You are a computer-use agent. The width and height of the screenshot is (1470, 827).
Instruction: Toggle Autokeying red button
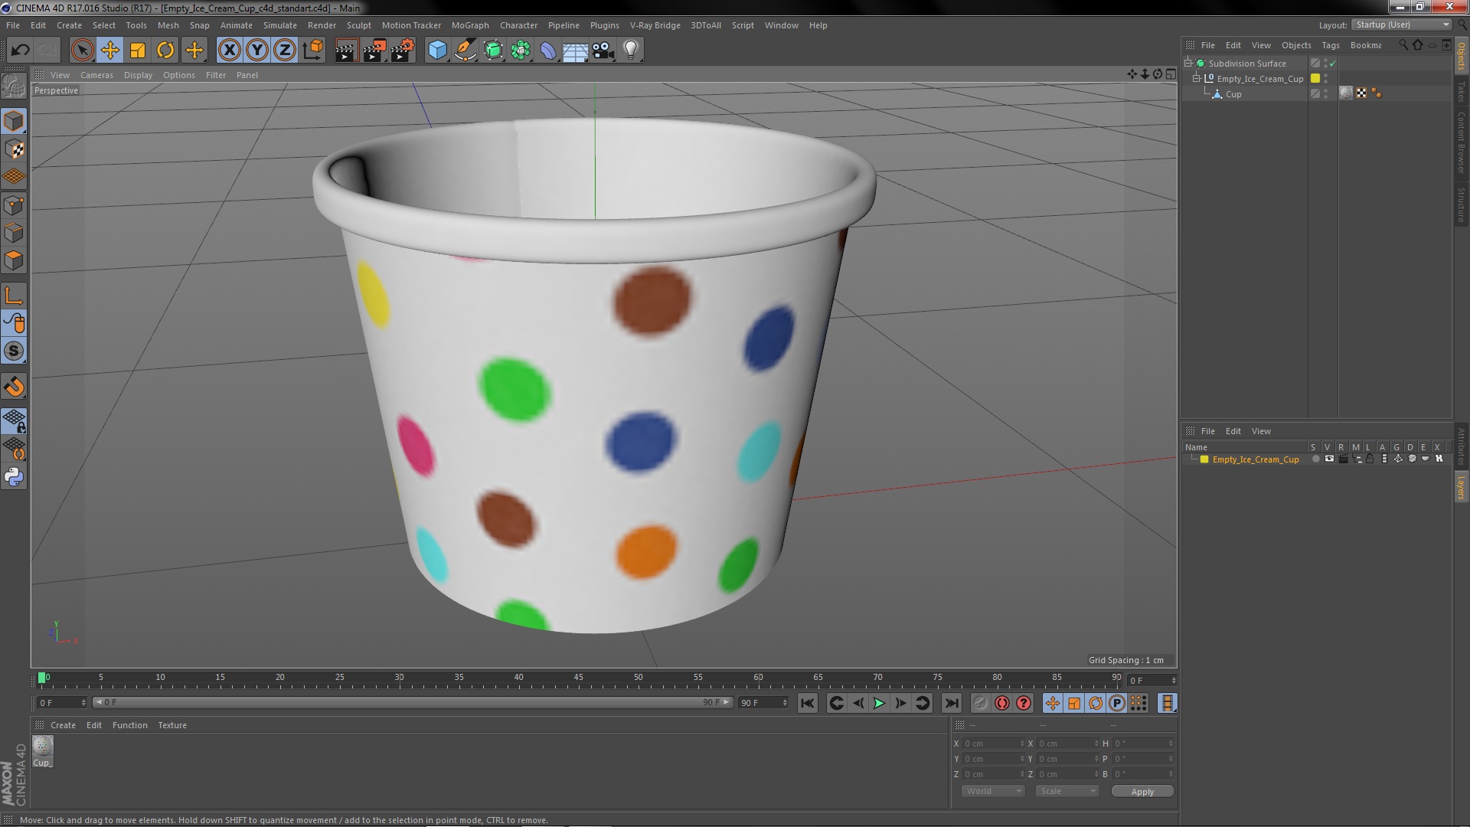(1002, 703)
